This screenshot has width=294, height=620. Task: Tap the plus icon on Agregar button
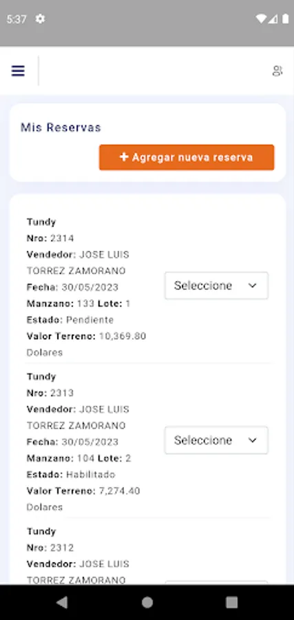click(x=124, y=157)
